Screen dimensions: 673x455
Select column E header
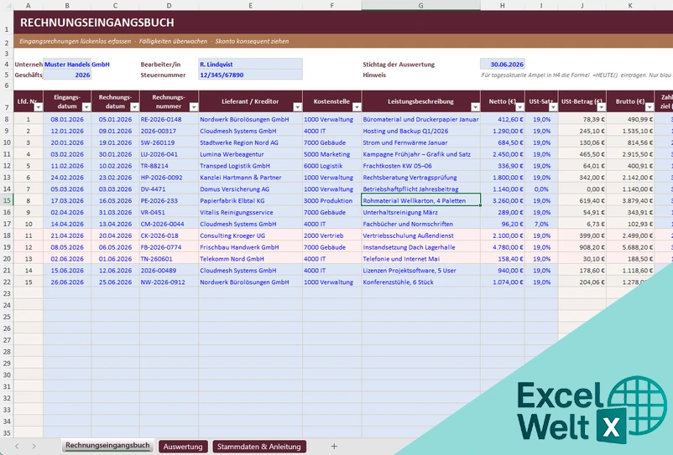[x=250, y=6]
